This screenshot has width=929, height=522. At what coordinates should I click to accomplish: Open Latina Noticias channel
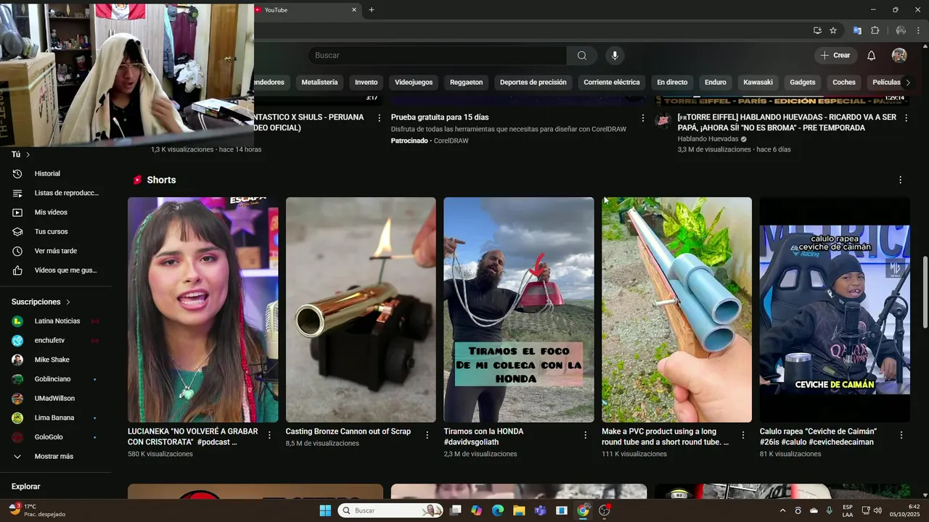pos(57,321)
